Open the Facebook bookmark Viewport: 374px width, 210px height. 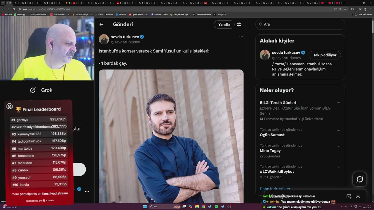121,14
